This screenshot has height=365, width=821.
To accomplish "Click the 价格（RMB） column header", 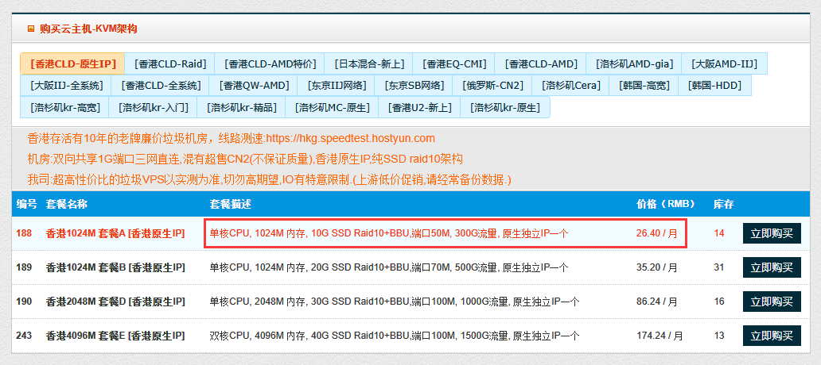I will (666, 204).
